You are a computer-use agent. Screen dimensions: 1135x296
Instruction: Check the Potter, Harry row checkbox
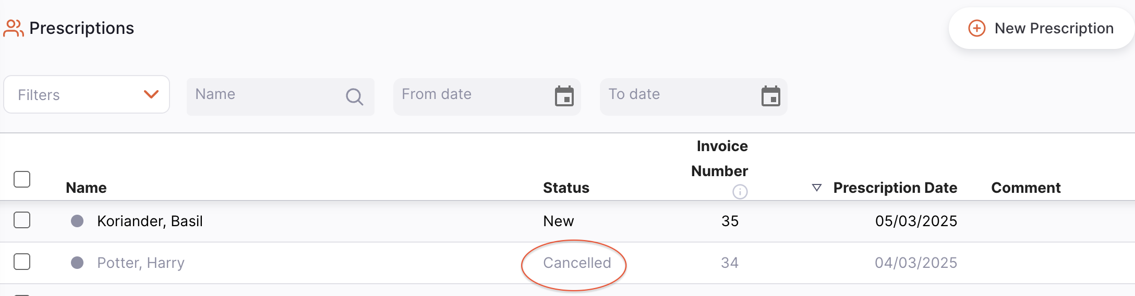pos(22,262)
